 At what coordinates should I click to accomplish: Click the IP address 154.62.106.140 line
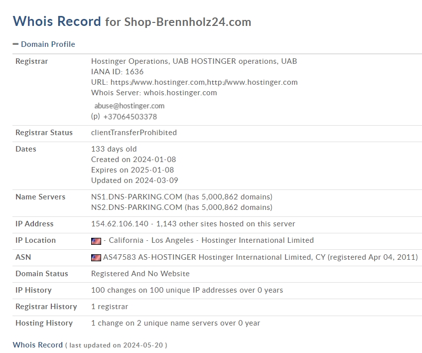(x=193, y=224)
